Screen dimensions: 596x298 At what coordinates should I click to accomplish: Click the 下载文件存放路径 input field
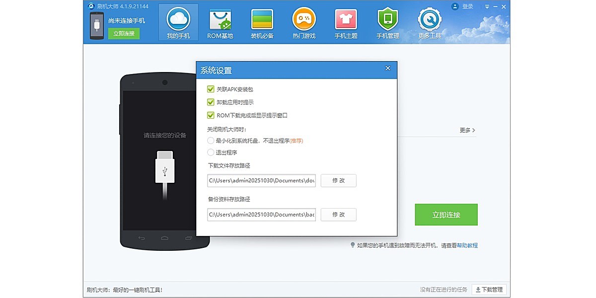(x=262, y=181)
